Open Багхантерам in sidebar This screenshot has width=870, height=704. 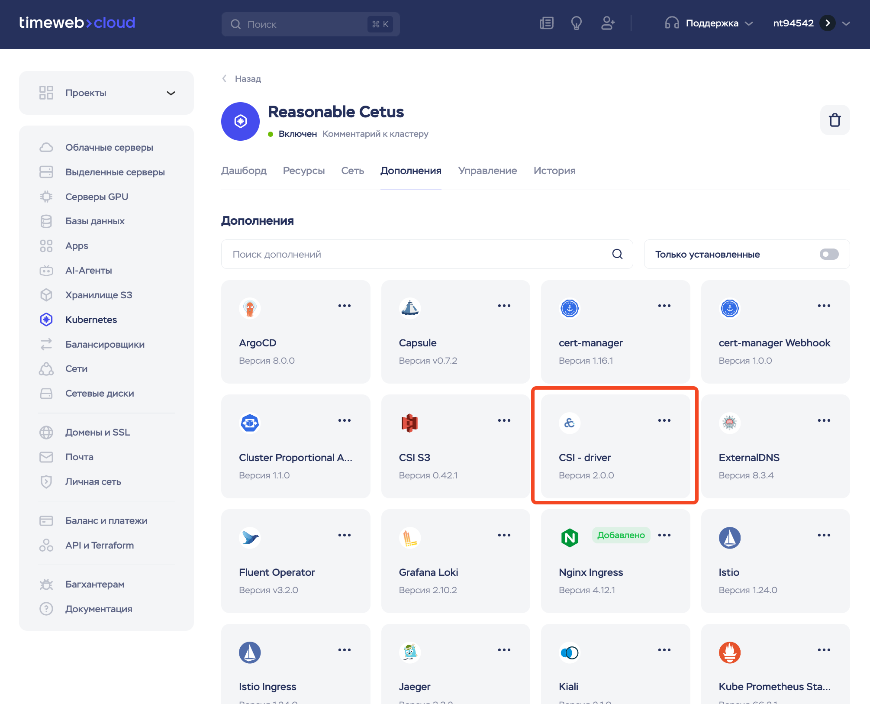click(106, 585)
